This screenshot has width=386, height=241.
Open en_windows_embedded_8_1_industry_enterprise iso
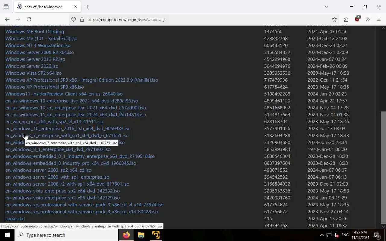pos(80,156)
